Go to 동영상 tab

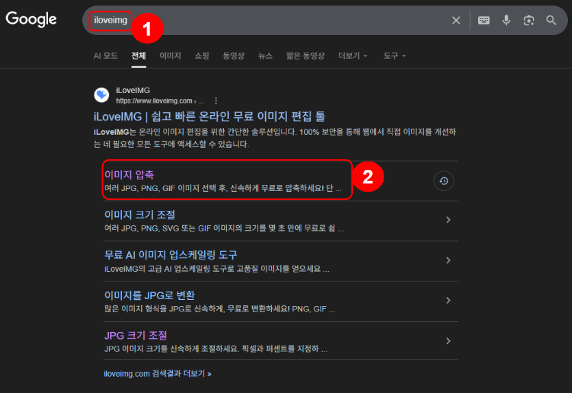tap(234, 55)
